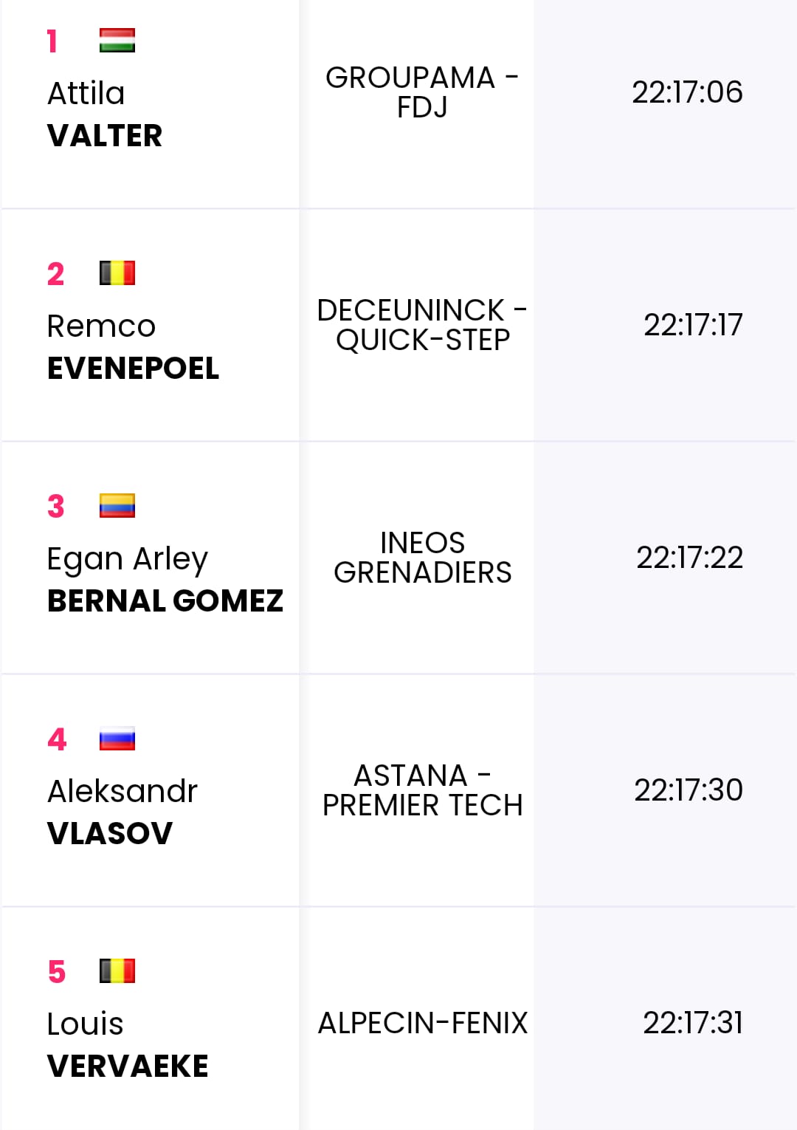Select the time 22:17:17 in the second row

tap(693, 325)
